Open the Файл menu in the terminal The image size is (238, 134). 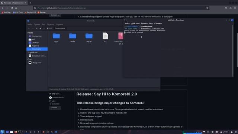click(127, 23)
